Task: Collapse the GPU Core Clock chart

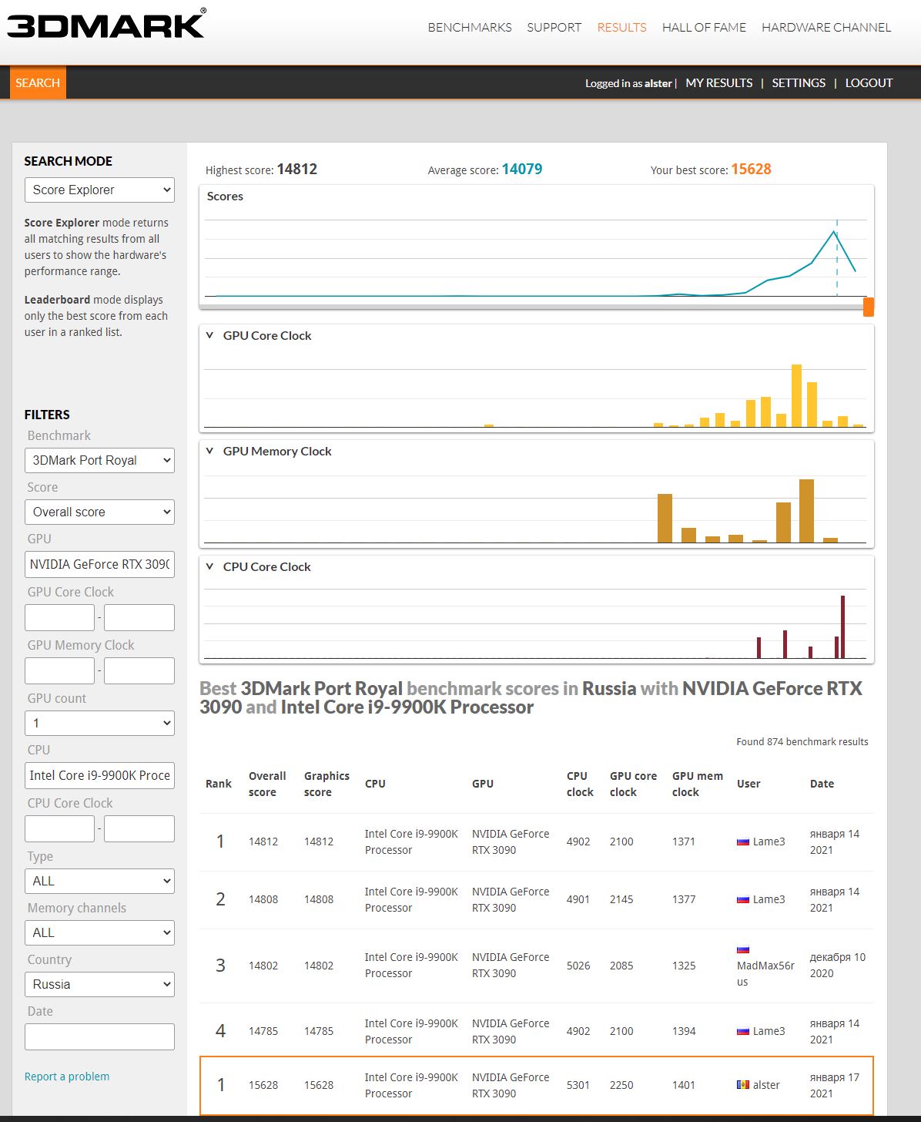Action: [209, 335]
